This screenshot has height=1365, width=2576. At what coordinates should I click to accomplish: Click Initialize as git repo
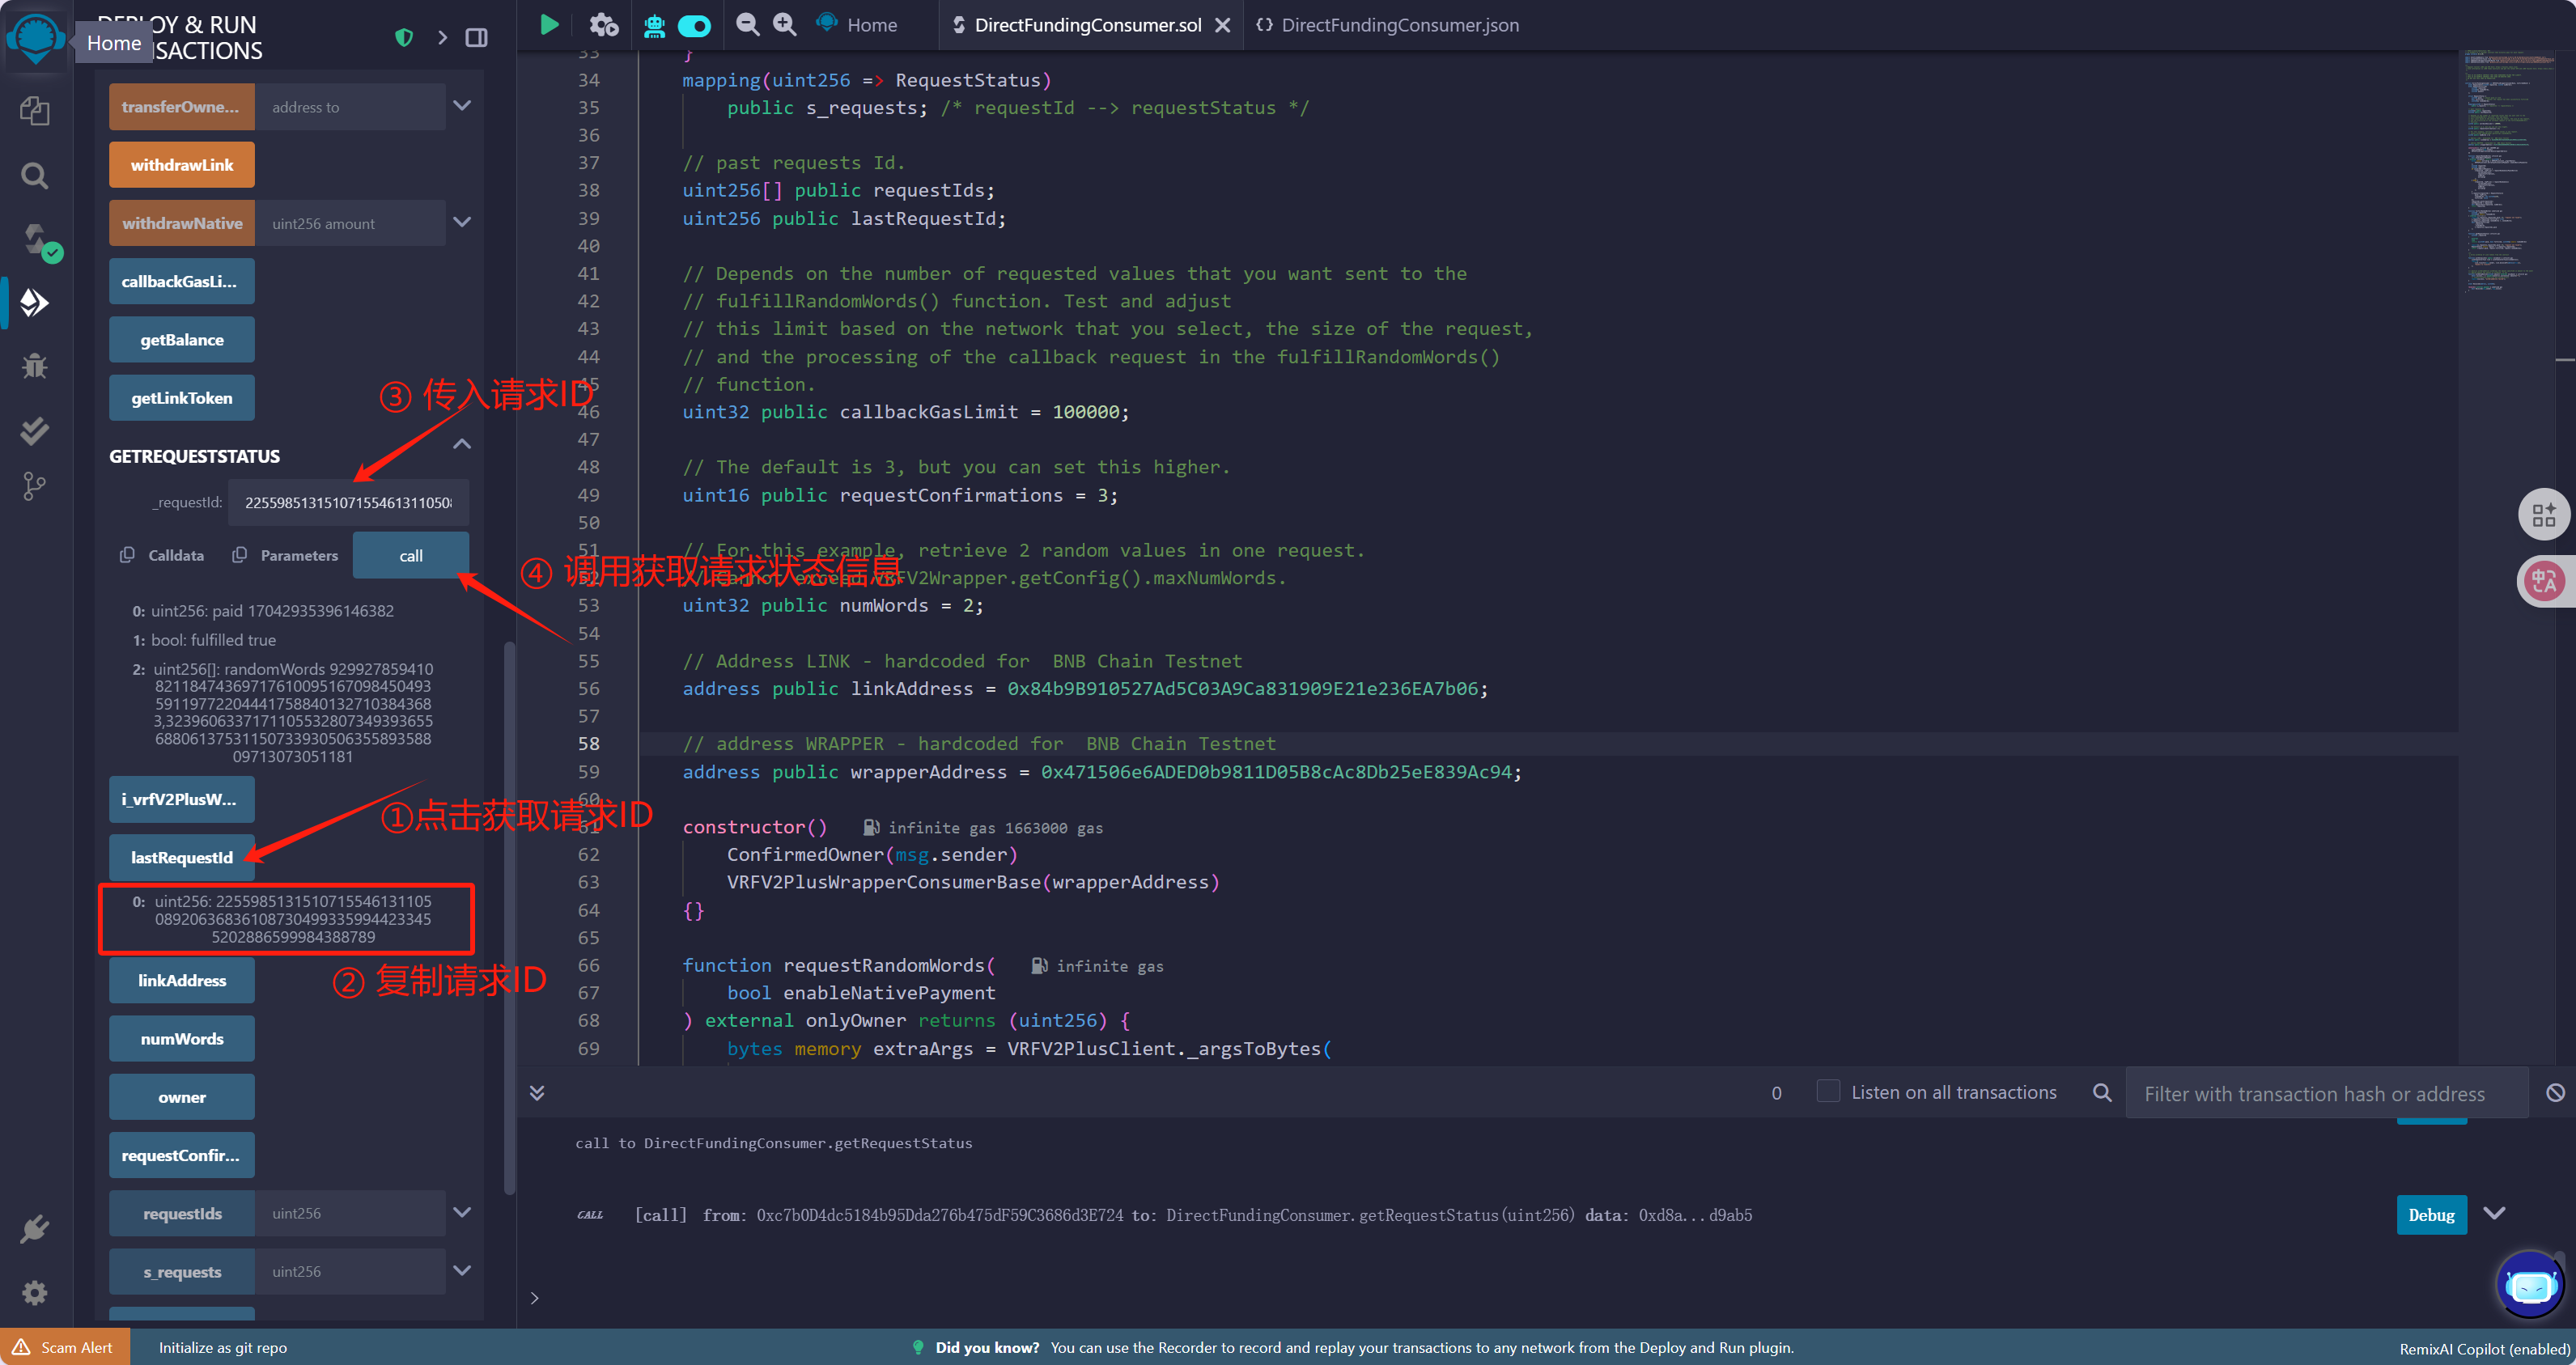coord(222,1347)
